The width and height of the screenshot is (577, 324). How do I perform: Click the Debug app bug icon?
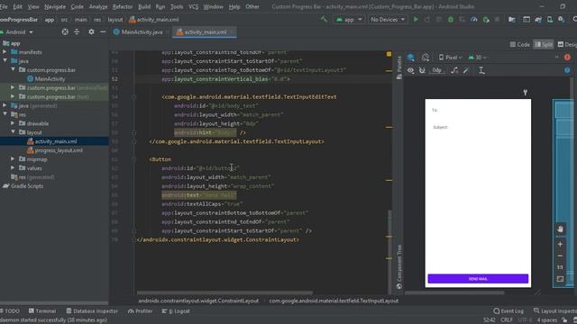click(x=451, y=20)
